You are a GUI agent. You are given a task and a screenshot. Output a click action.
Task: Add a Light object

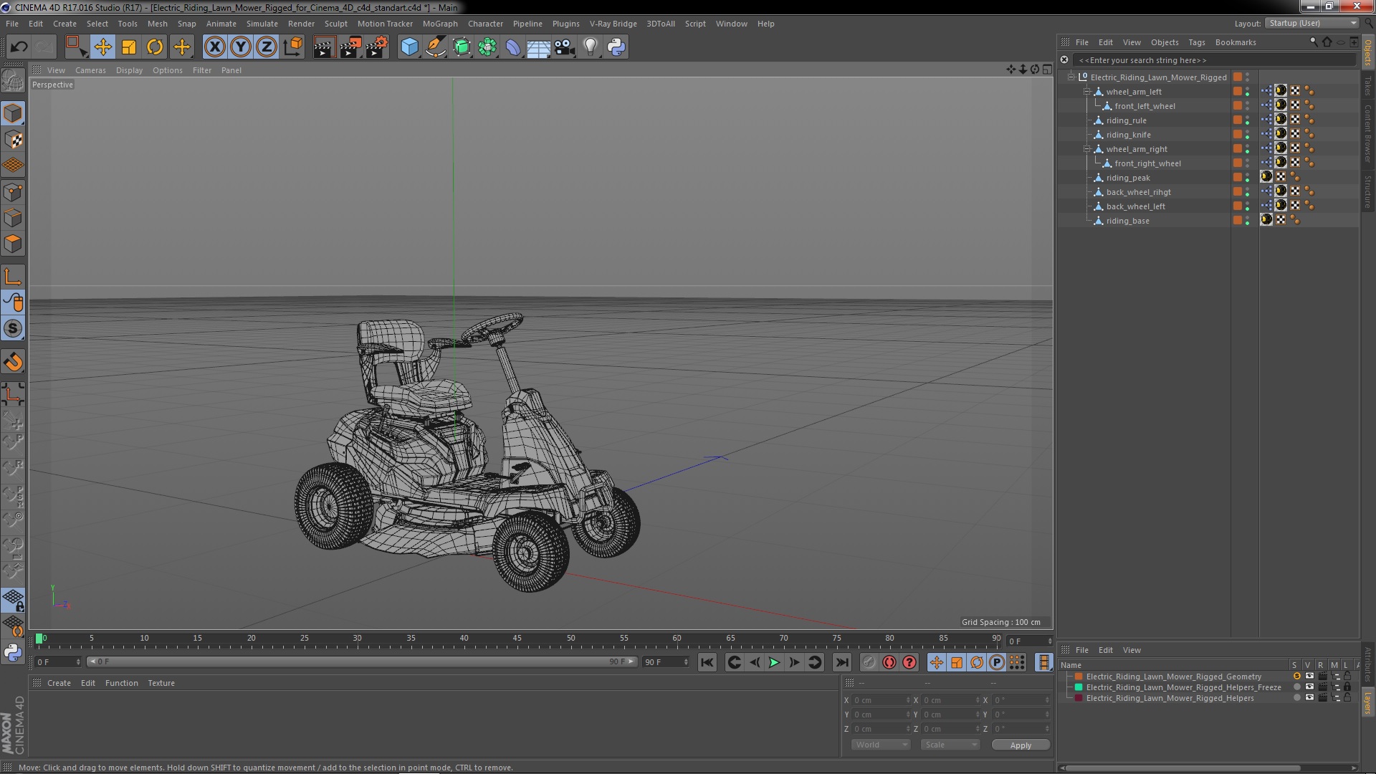tap(591, 47)
